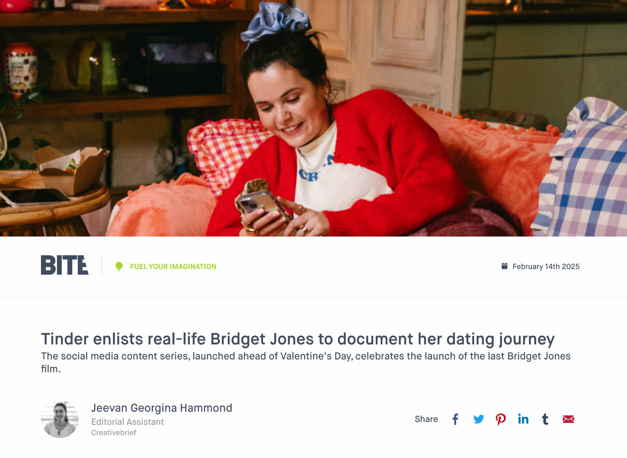Post the article to Tumblr

(545, 419)
